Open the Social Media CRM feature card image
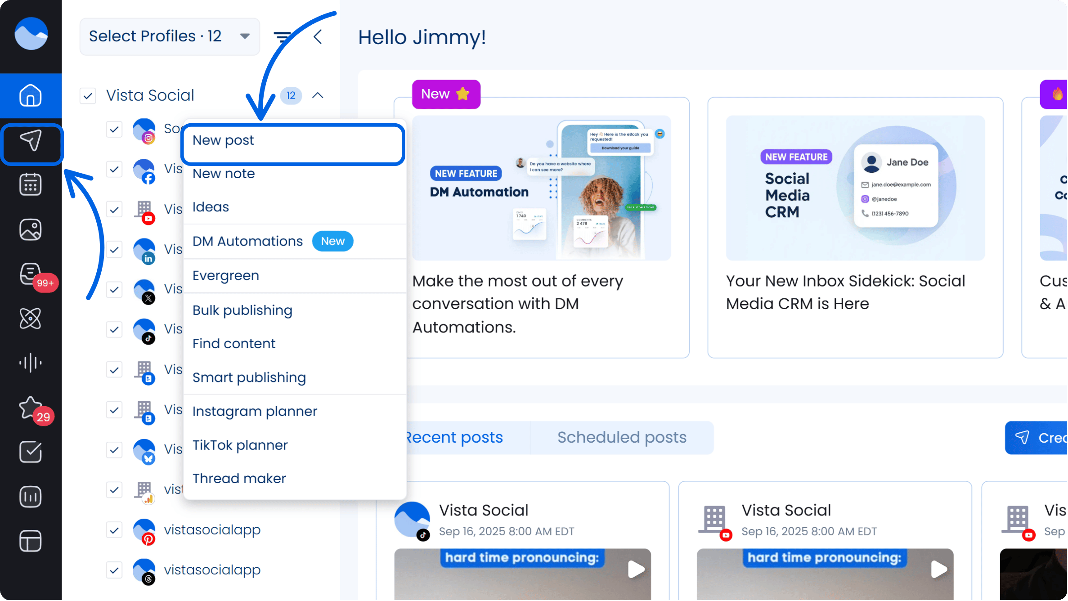 click(x=856, y=188)
